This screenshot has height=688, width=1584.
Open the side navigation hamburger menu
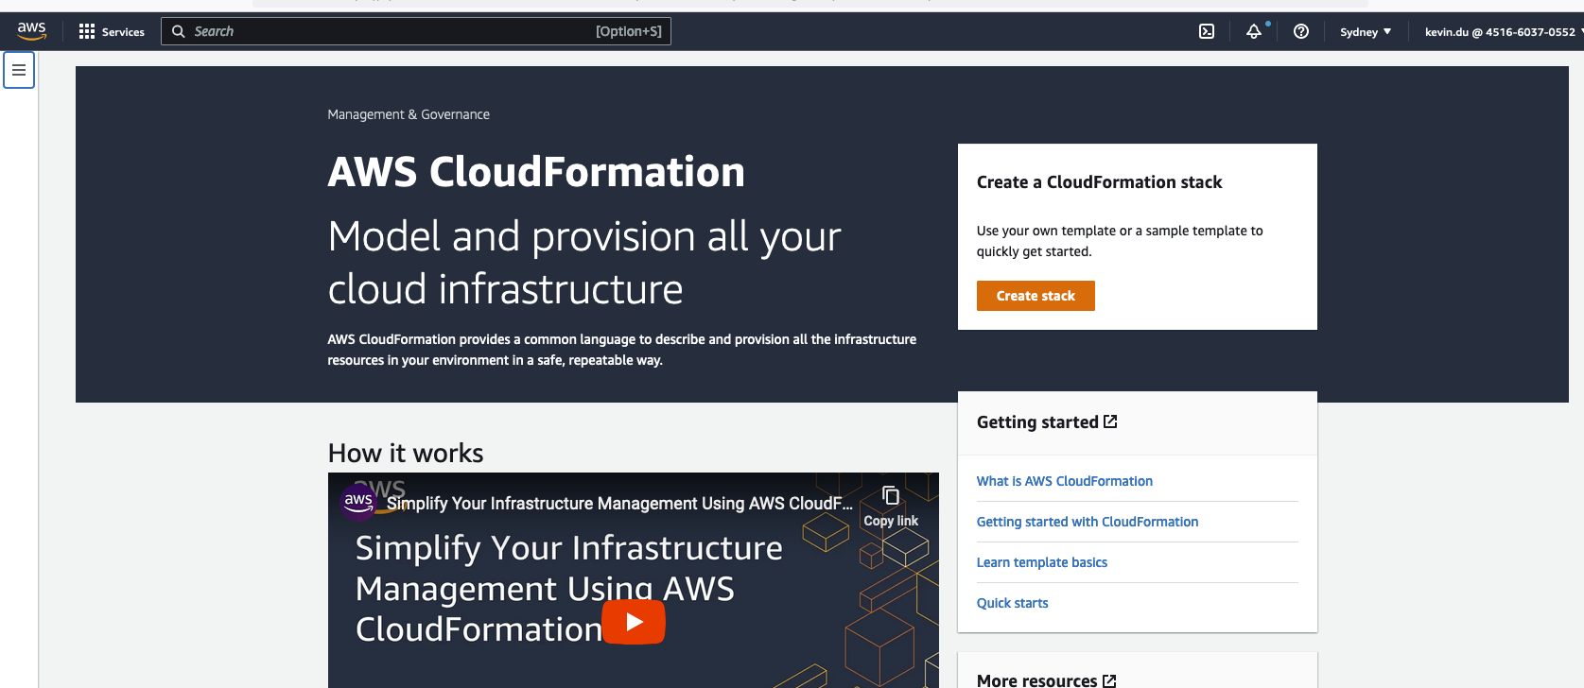[19, 70]
